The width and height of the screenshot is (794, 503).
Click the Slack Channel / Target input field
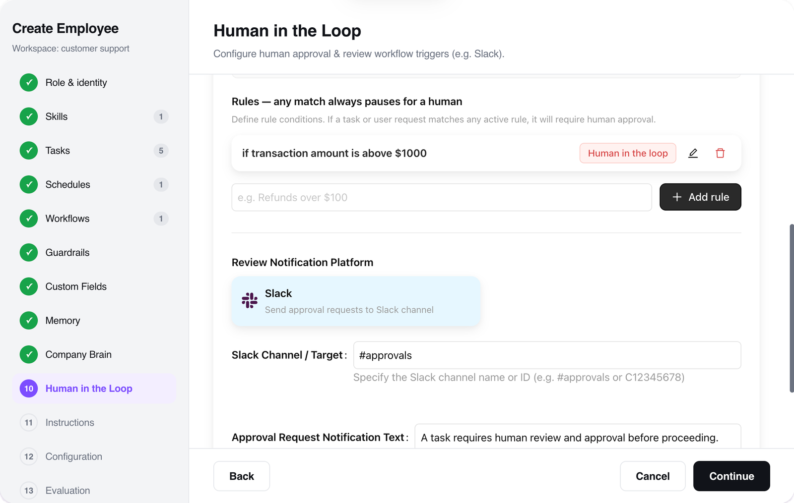[547, 355]
